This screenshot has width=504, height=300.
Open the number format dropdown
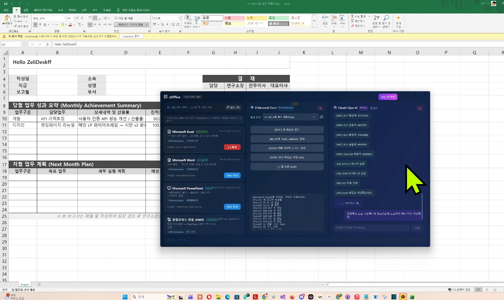click(178, 18)
